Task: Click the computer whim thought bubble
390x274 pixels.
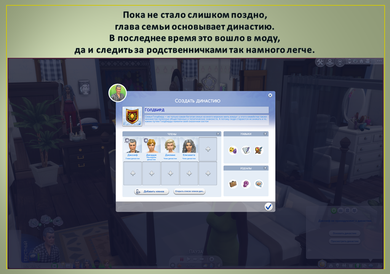Action: coord(58,221)
